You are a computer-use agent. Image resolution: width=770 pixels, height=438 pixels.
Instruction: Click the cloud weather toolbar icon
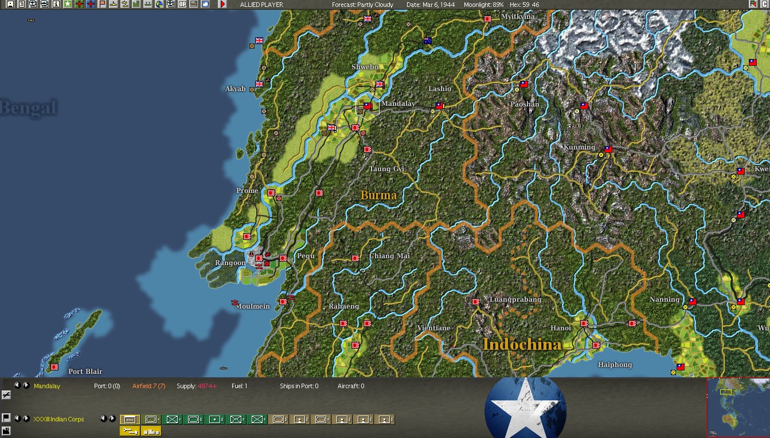[x=205, y=4]
